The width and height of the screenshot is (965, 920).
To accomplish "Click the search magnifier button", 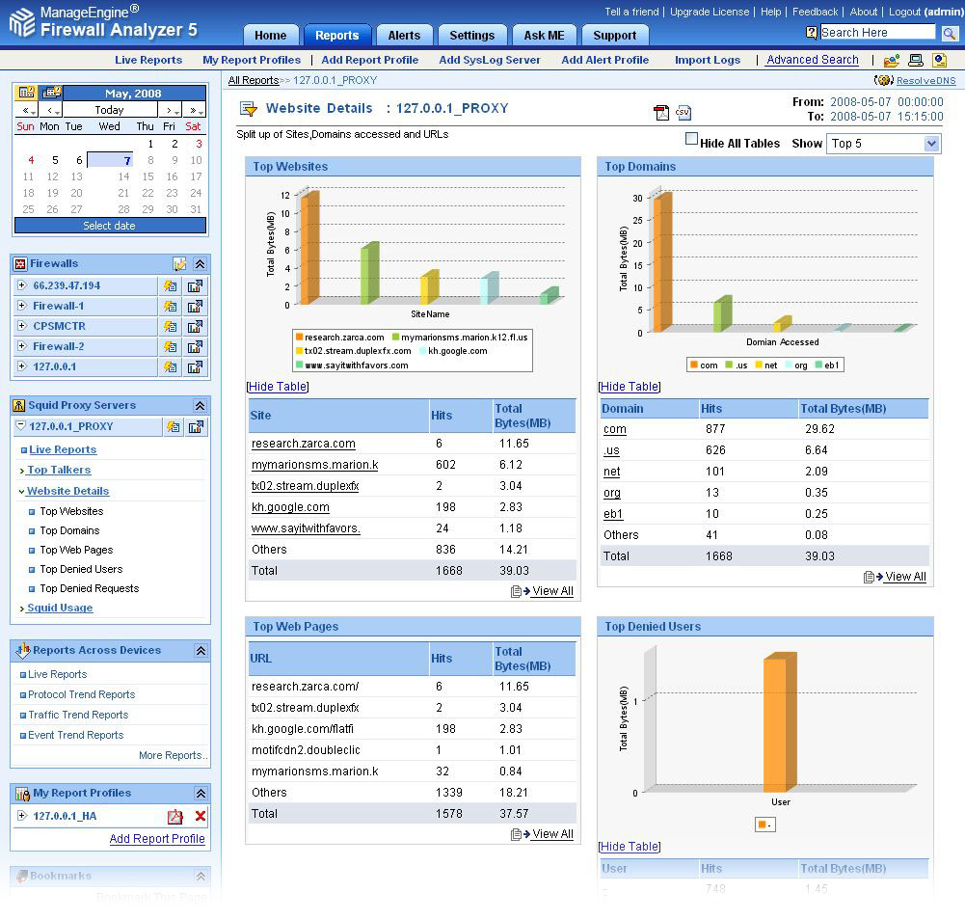I will click(x=949, y=33).
